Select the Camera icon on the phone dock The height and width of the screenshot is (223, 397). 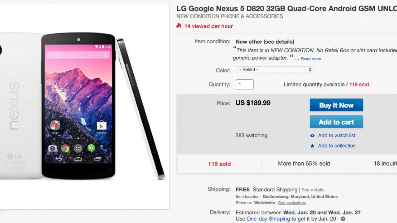[x=52, y=148]
